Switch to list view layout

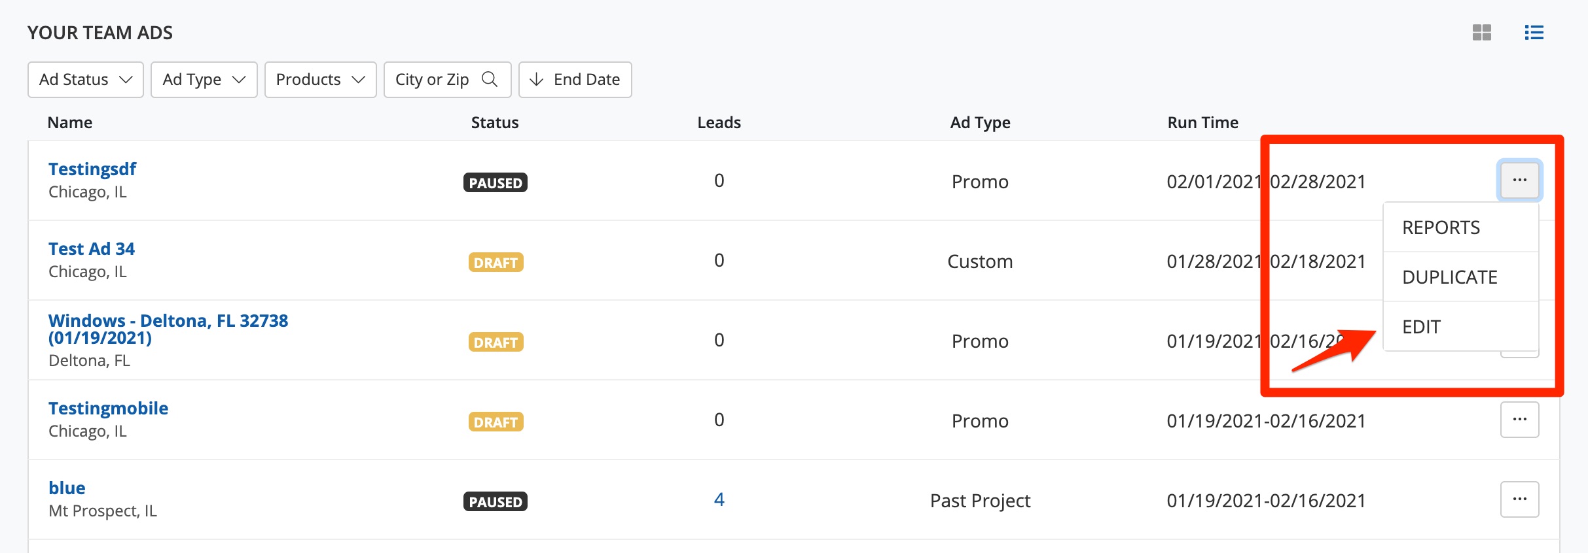1534,33
